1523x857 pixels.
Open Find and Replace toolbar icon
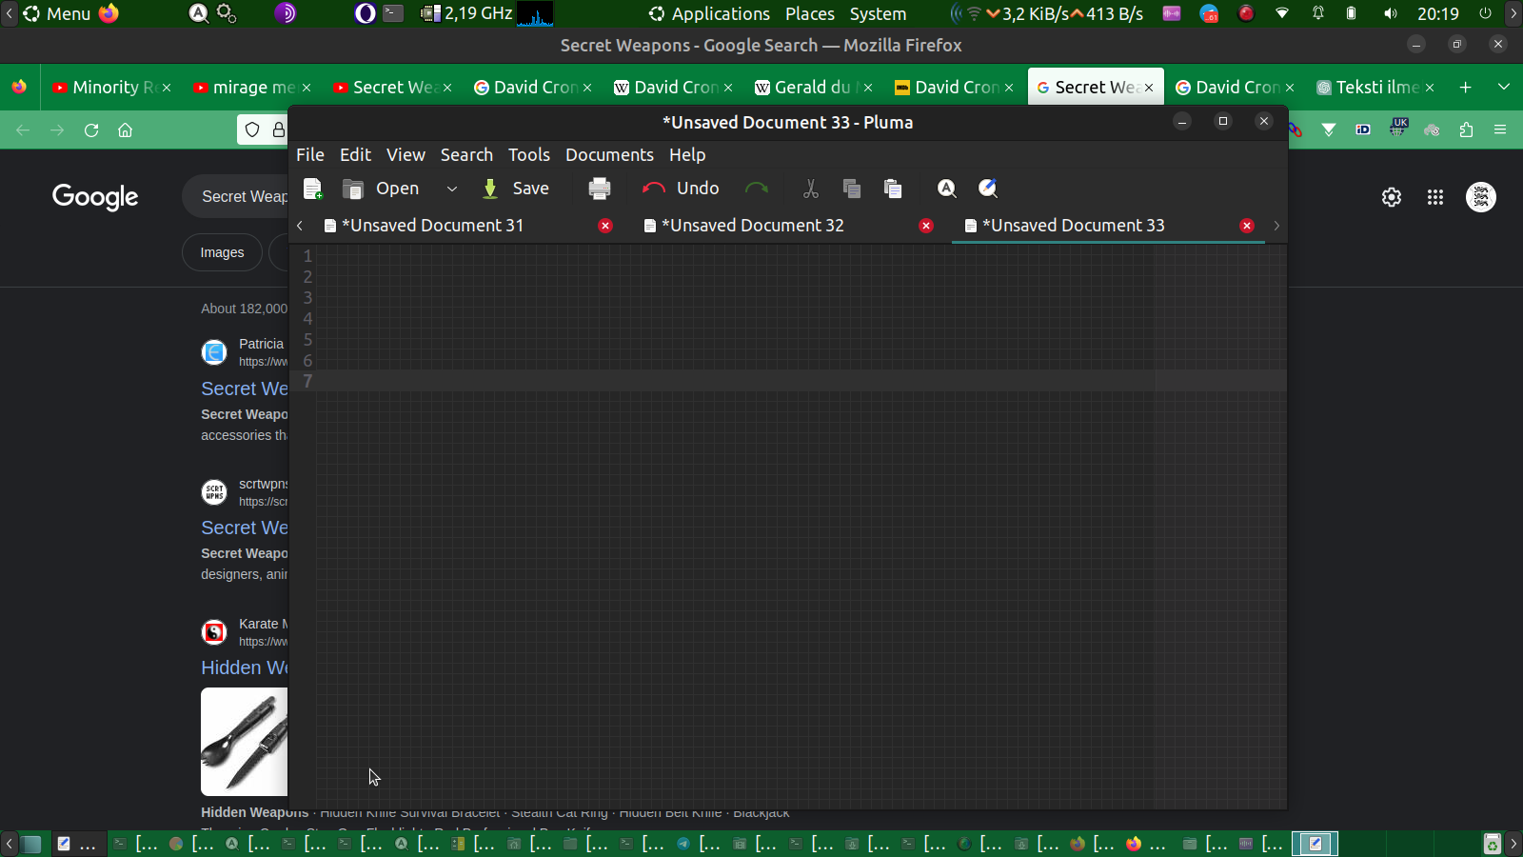click(988, 189)
